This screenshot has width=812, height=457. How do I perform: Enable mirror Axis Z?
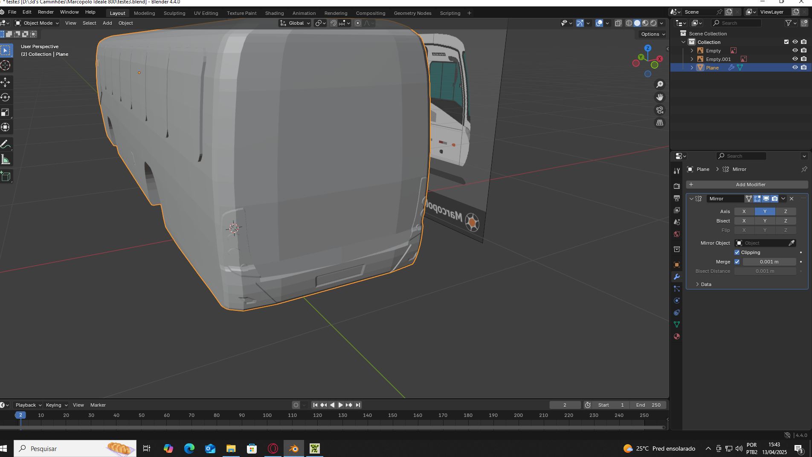coord(786,211)
